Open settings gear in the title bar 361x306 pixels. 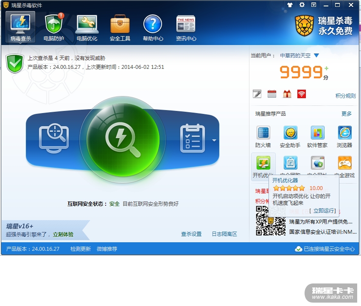pos(302,5)
